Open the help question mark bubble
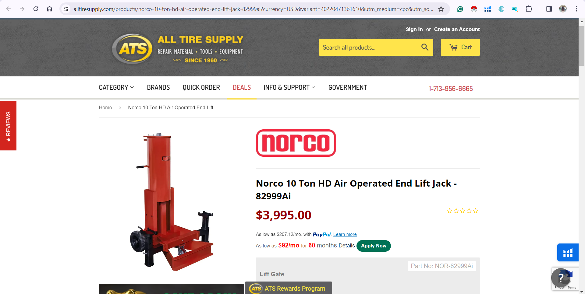 coord(561,277)
